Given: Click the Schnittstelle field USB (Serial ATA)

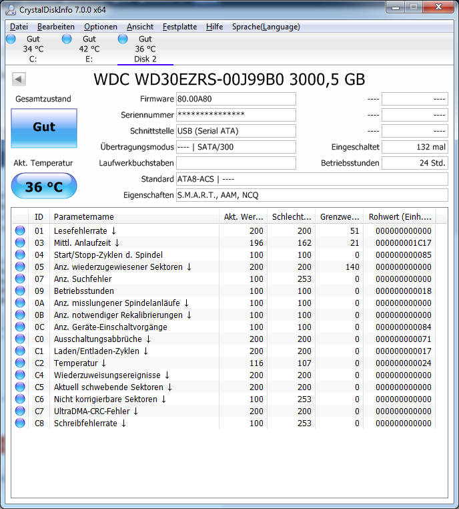Looking at the screenshot, I should [x=236, y=131].
